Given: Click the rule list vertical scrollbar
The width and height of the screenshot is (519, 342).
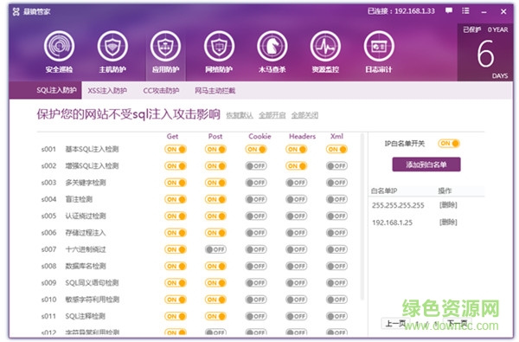Looking at the screenshot, I should (362, 217).
